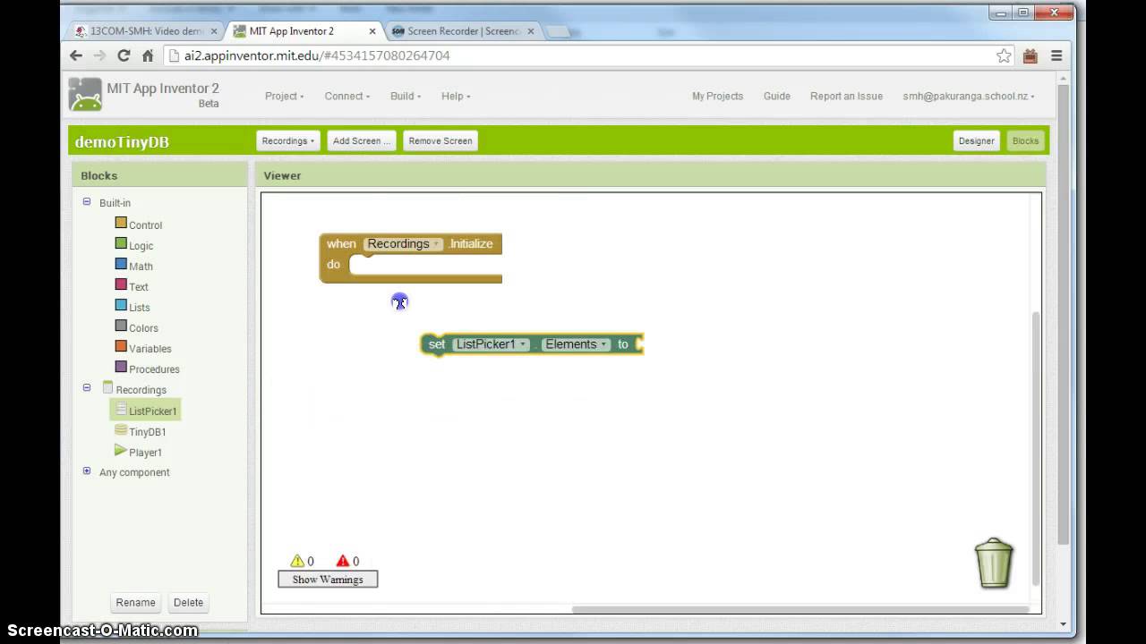Image resolution: width=1146 pixels, height=644 pixels.
Task: Click Report an Issue link
Action: click(846, 96)
